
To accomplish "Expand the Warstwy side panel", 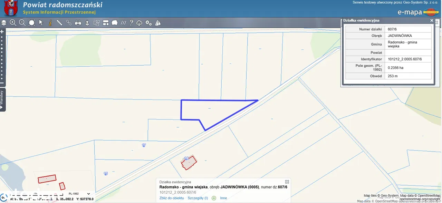I will 2,99.
